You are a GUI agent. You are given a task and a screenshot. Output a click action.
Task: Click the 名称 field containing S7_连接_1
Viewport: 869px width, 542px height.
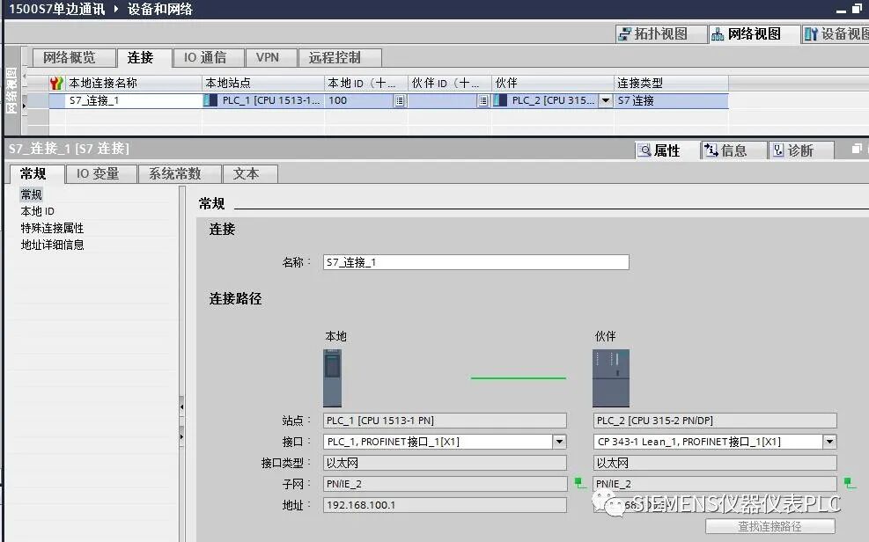(x=475, y=261)
